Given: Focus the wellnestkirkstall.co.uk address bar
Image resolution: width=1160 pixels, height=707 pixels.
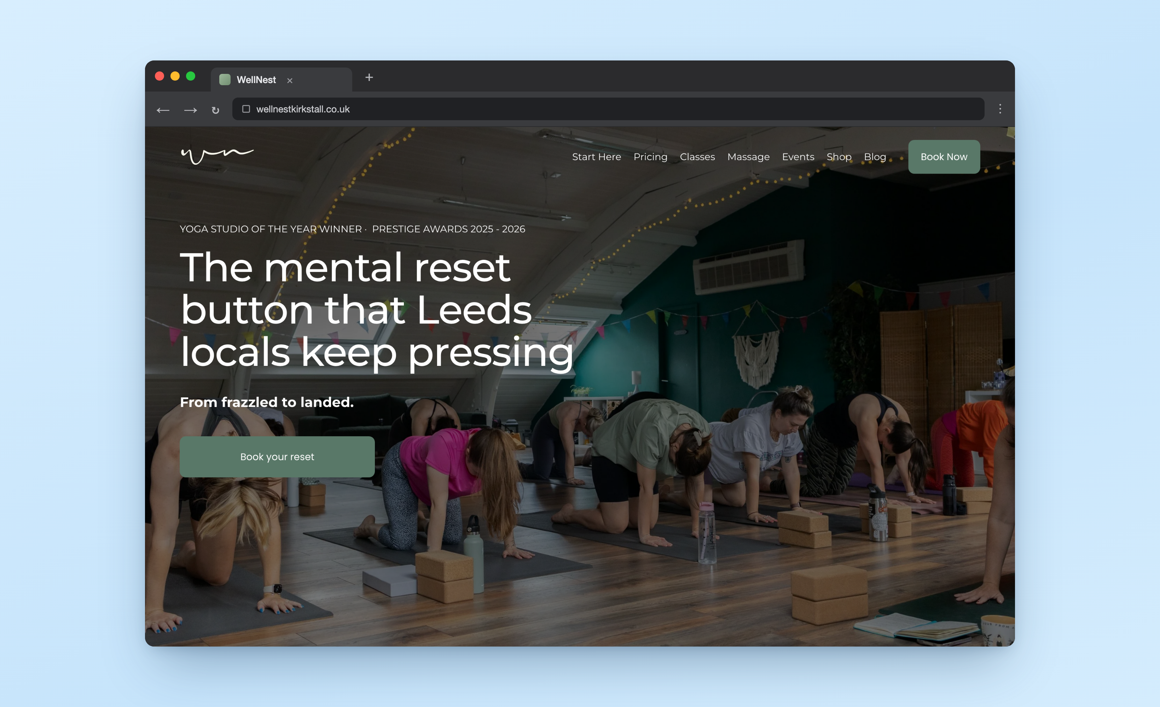Looking at the screenshot, I should (x=608, y=109).
